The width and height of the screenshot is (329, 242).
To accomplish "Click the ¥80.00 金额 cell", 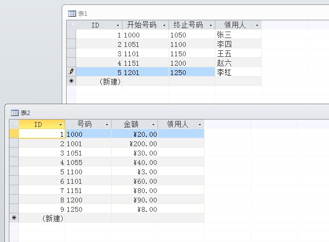I will 134,190.
